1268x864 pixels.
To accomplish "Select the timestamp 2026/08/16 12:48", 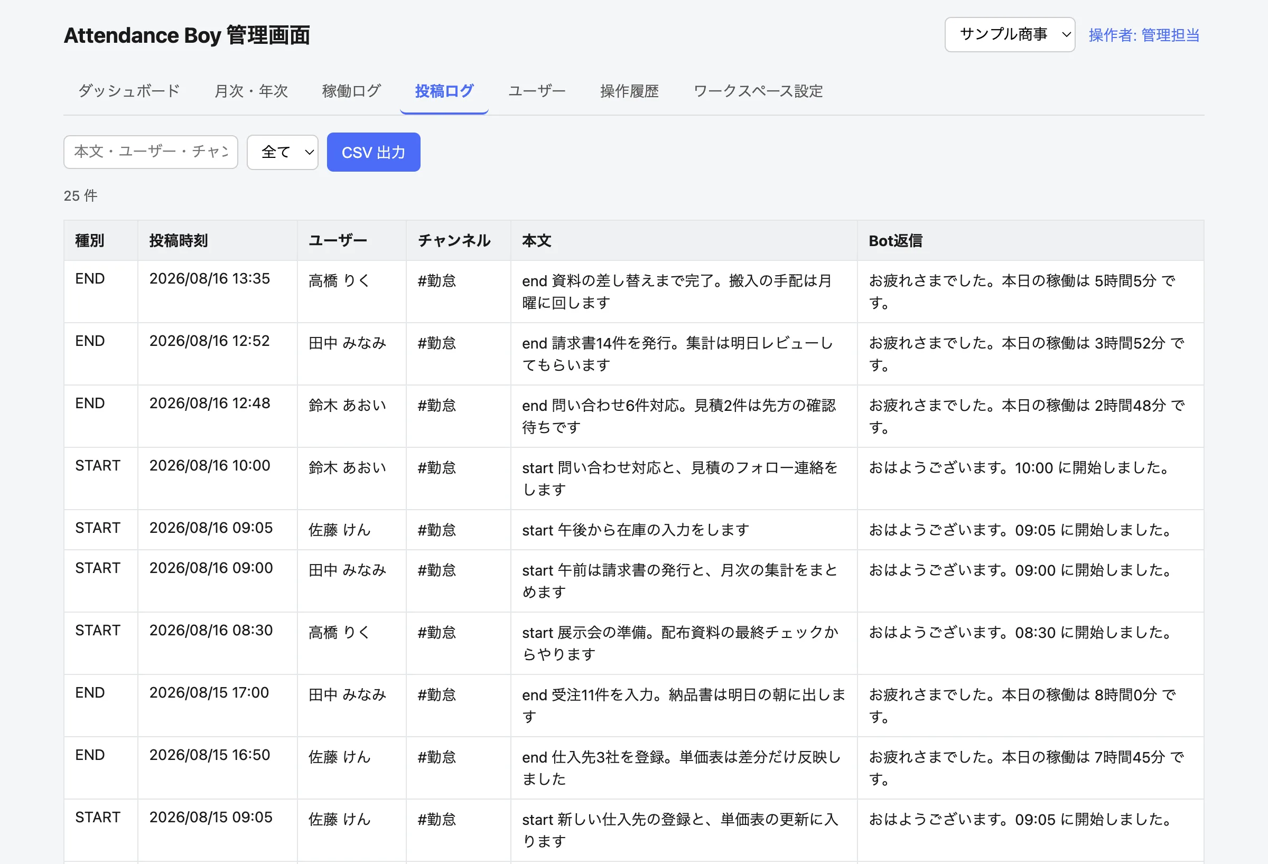I will point(210,403).
